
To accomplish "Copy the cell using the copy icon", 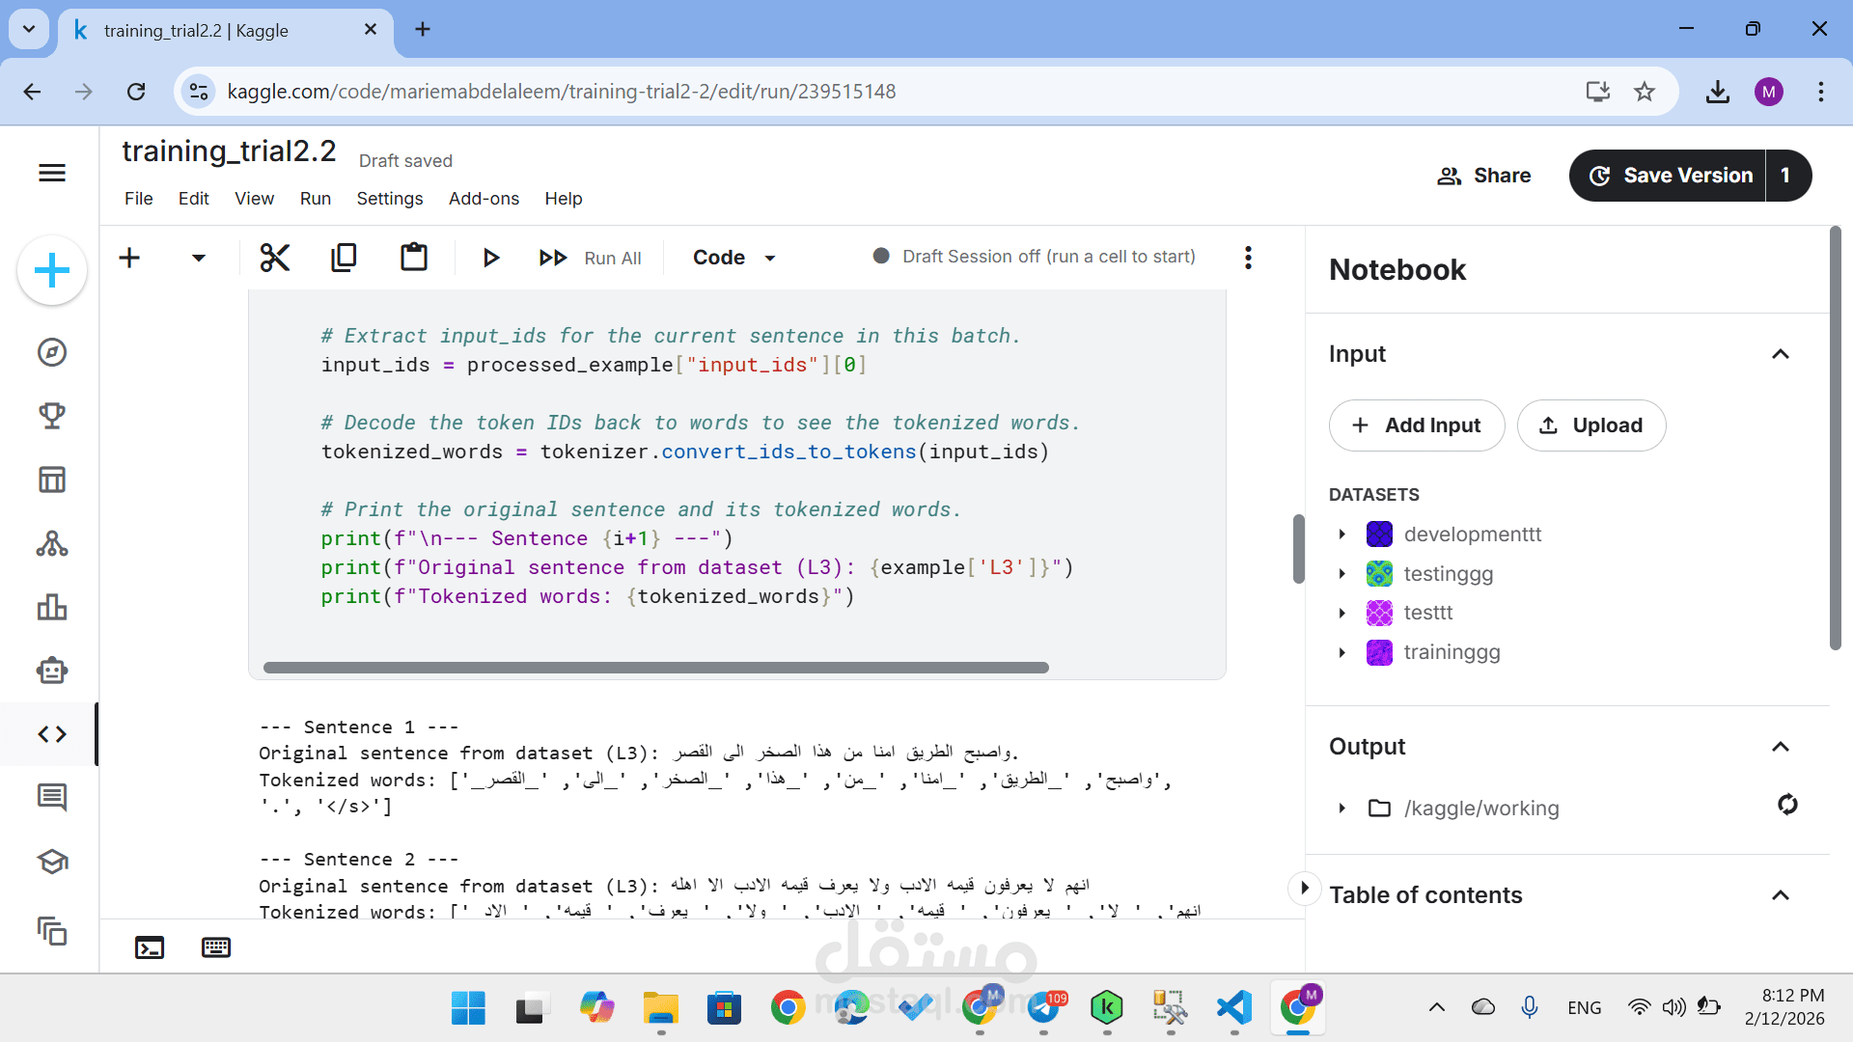I will pyautogui.click(x=344, y=258).
